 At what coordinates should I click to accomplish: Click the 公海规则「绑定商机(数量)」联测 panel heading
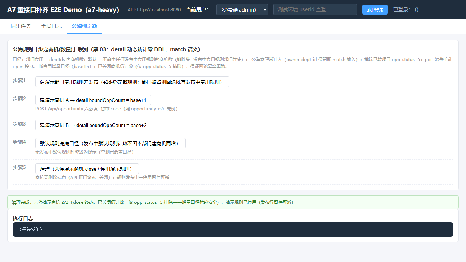coord(106,49)
